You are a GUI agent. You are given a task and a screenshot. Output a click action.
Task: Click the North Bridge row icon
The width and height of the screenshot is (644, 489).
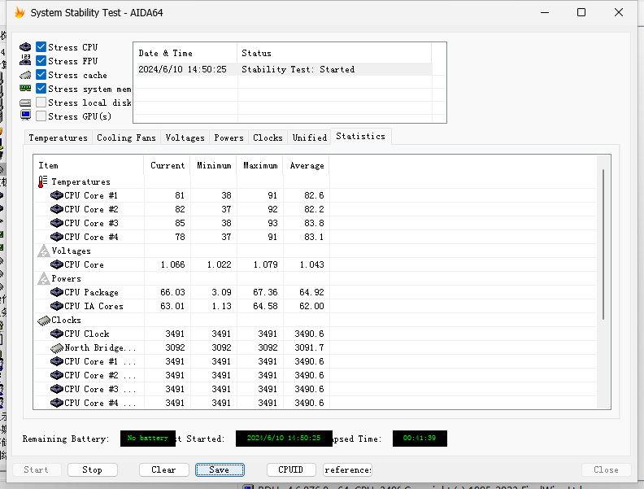click(57, 348)
